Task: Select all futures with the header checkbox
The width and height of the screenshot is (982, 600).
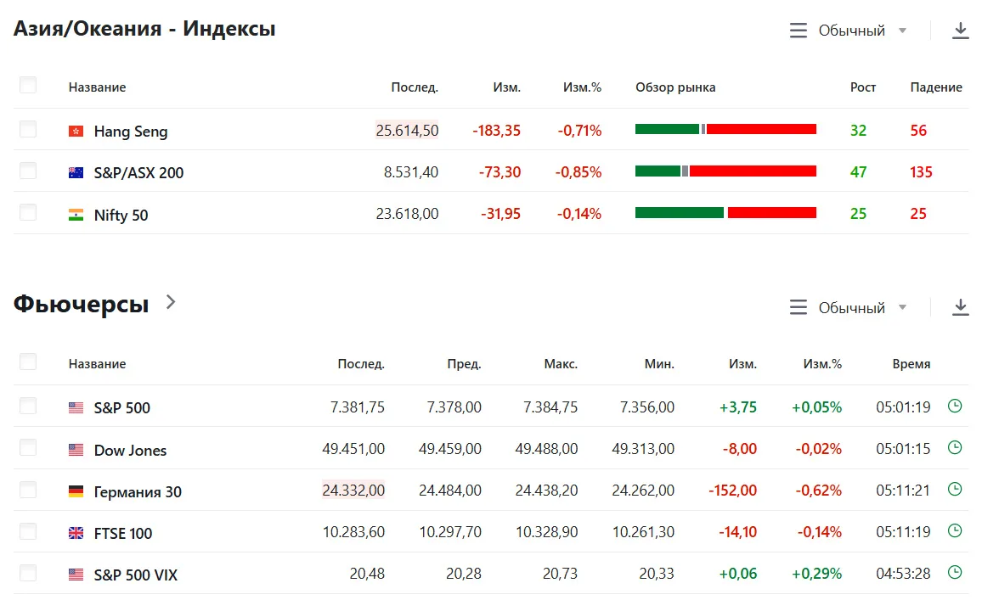Action: (28, 362)
